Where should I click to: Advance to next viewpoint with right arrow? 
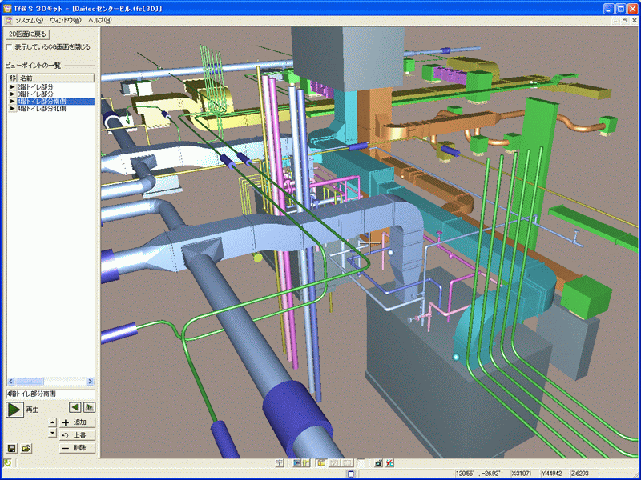pos(90,407)
